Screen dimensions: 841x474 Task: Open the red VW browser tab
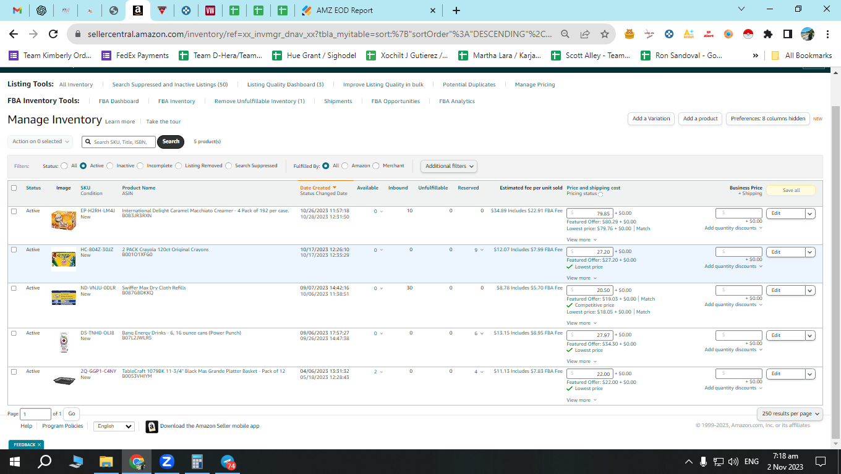point(210,10)
